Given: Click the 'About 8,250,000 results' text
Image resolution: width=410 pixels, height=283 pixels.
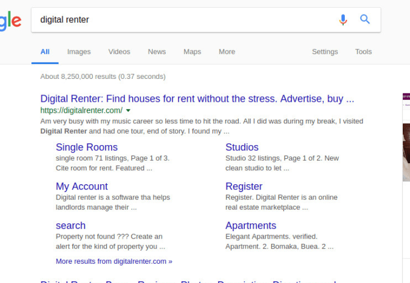Looking at the screenshot, I should point(102,76).
